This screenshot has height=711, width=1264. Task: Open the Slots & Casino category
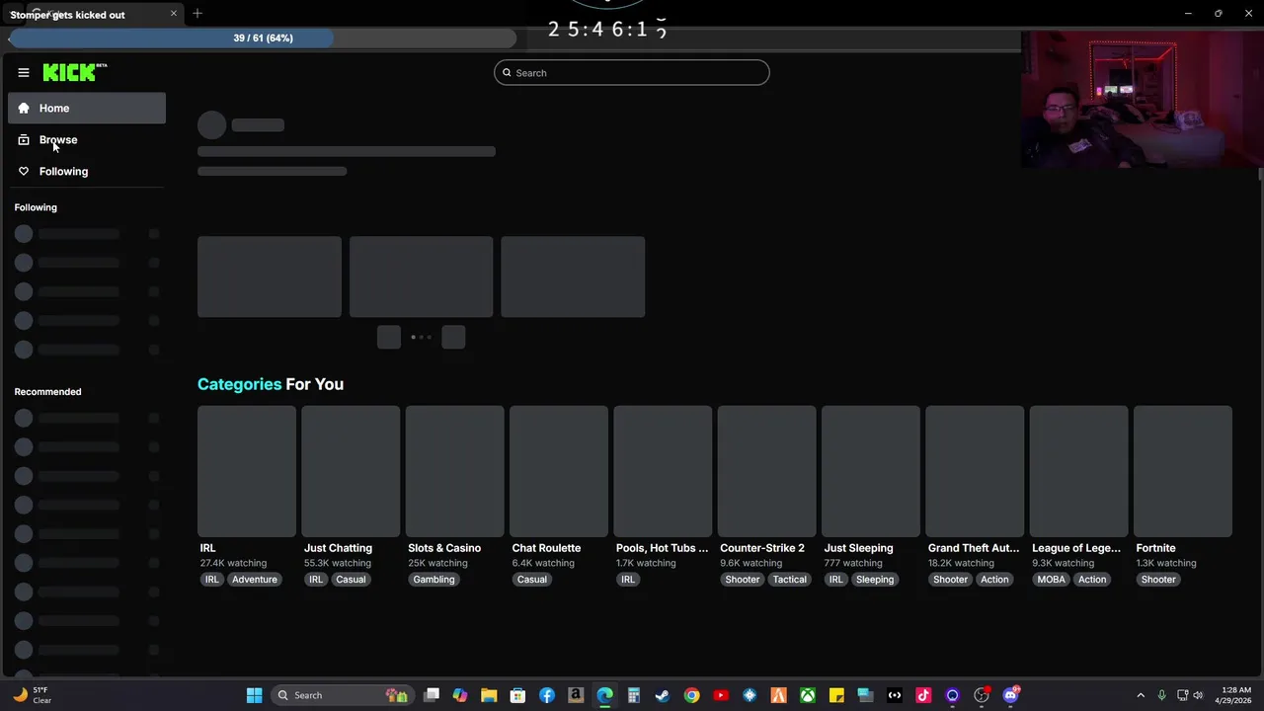(454, 471)
